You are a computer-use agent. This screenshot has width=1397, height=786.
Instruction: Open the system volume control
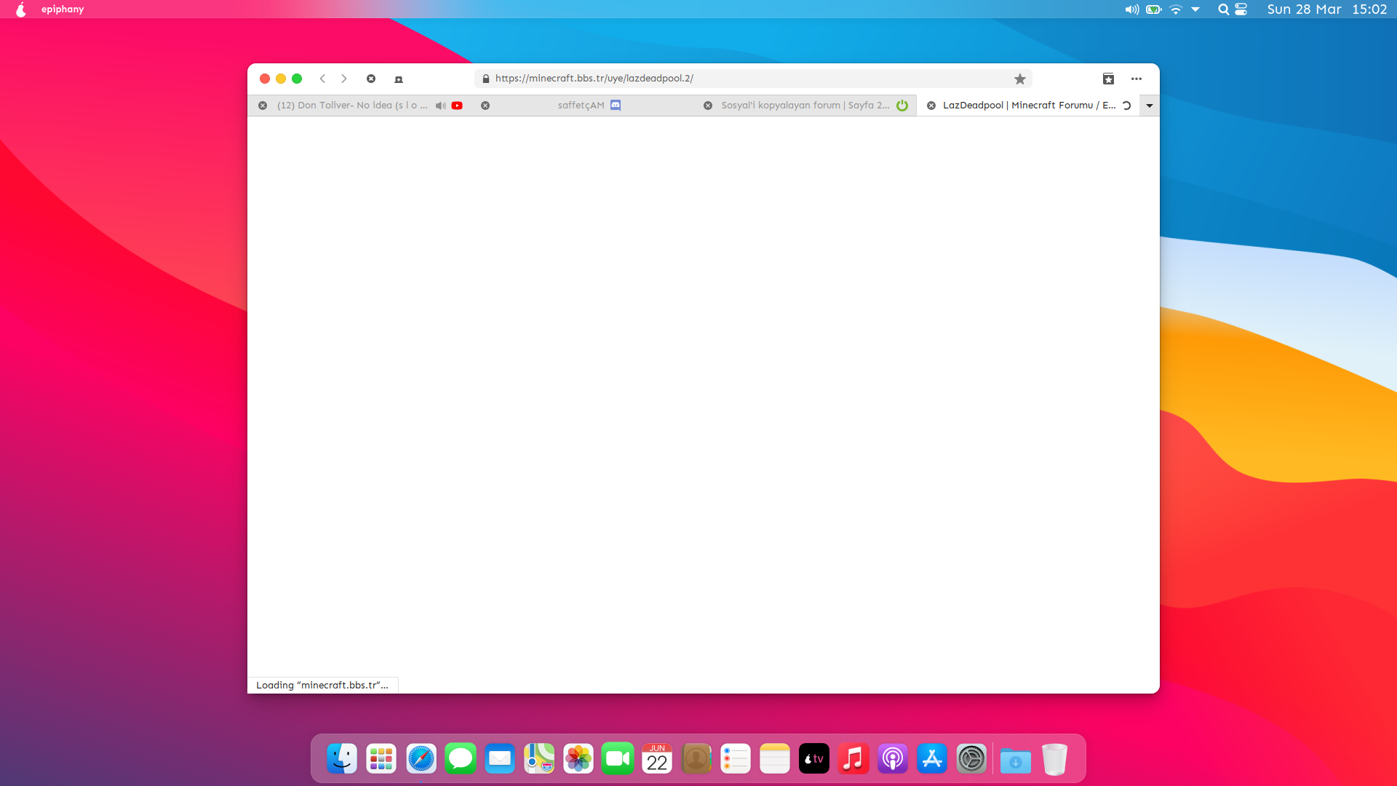1131,9
